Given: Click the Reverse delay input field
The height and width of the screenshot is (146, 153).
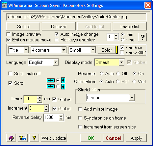Looking at the screenshot, I should [x=51, y=117].
